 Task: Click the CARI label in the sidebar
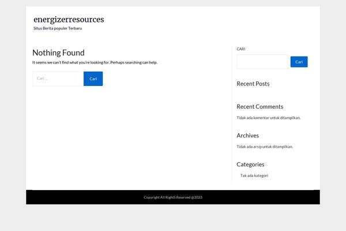[240, 49]
